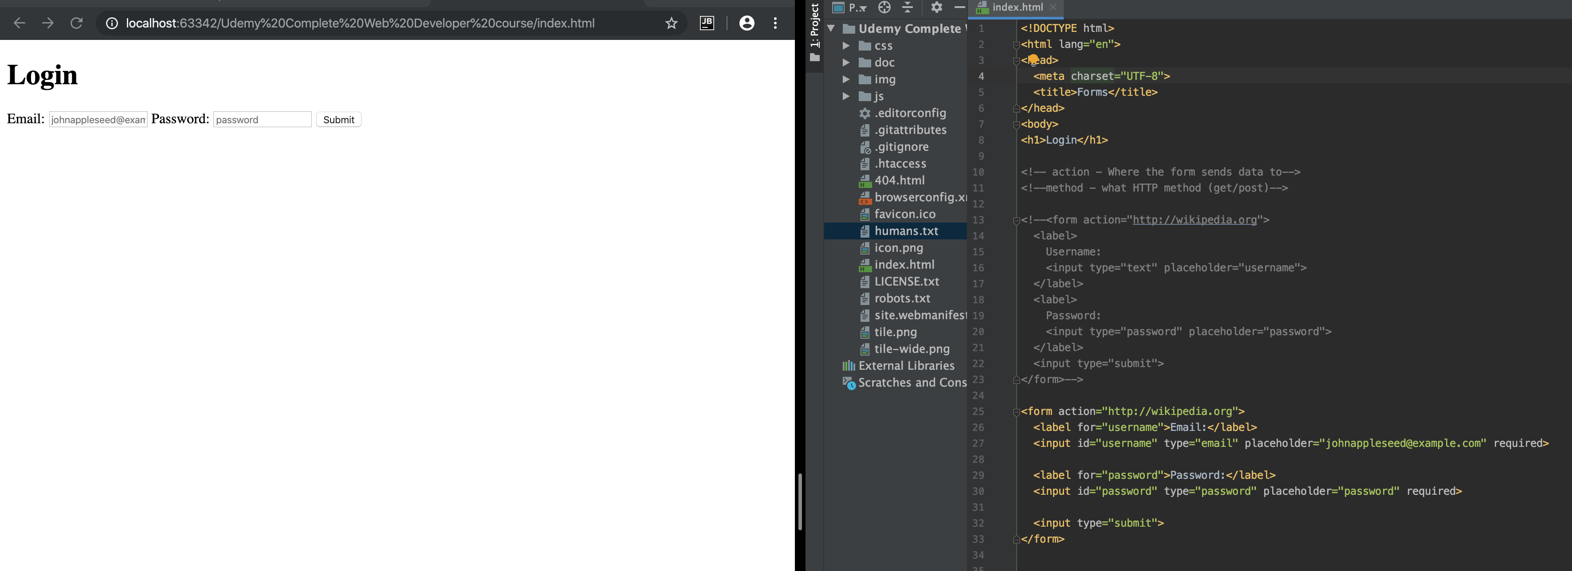
Task: Expand the img folder
Action: pos(846,79)
